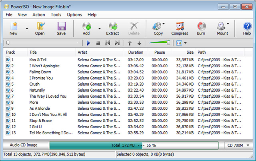The height and width of the screenshot is (161, 256).
Task: Sort tracks by Duration column header
Action: 136,52
